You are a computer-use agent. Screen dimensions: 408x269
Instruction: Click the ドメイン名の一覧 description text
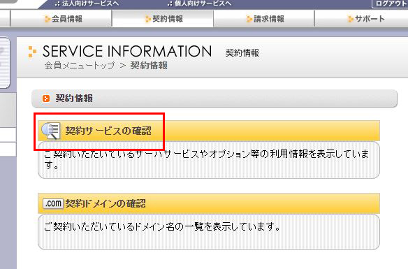162,227
